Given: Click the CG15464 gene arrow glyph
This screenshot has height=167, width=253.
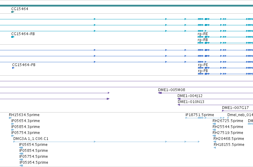Looking at the screenshot, I should point(13,12).
